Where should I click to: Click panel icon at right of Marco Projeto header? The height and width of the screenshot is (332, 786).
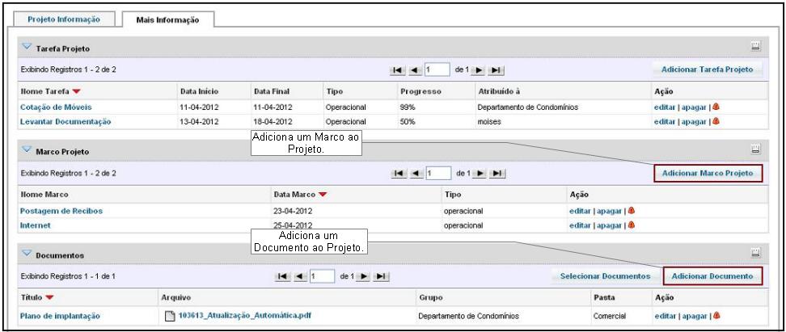756,149
